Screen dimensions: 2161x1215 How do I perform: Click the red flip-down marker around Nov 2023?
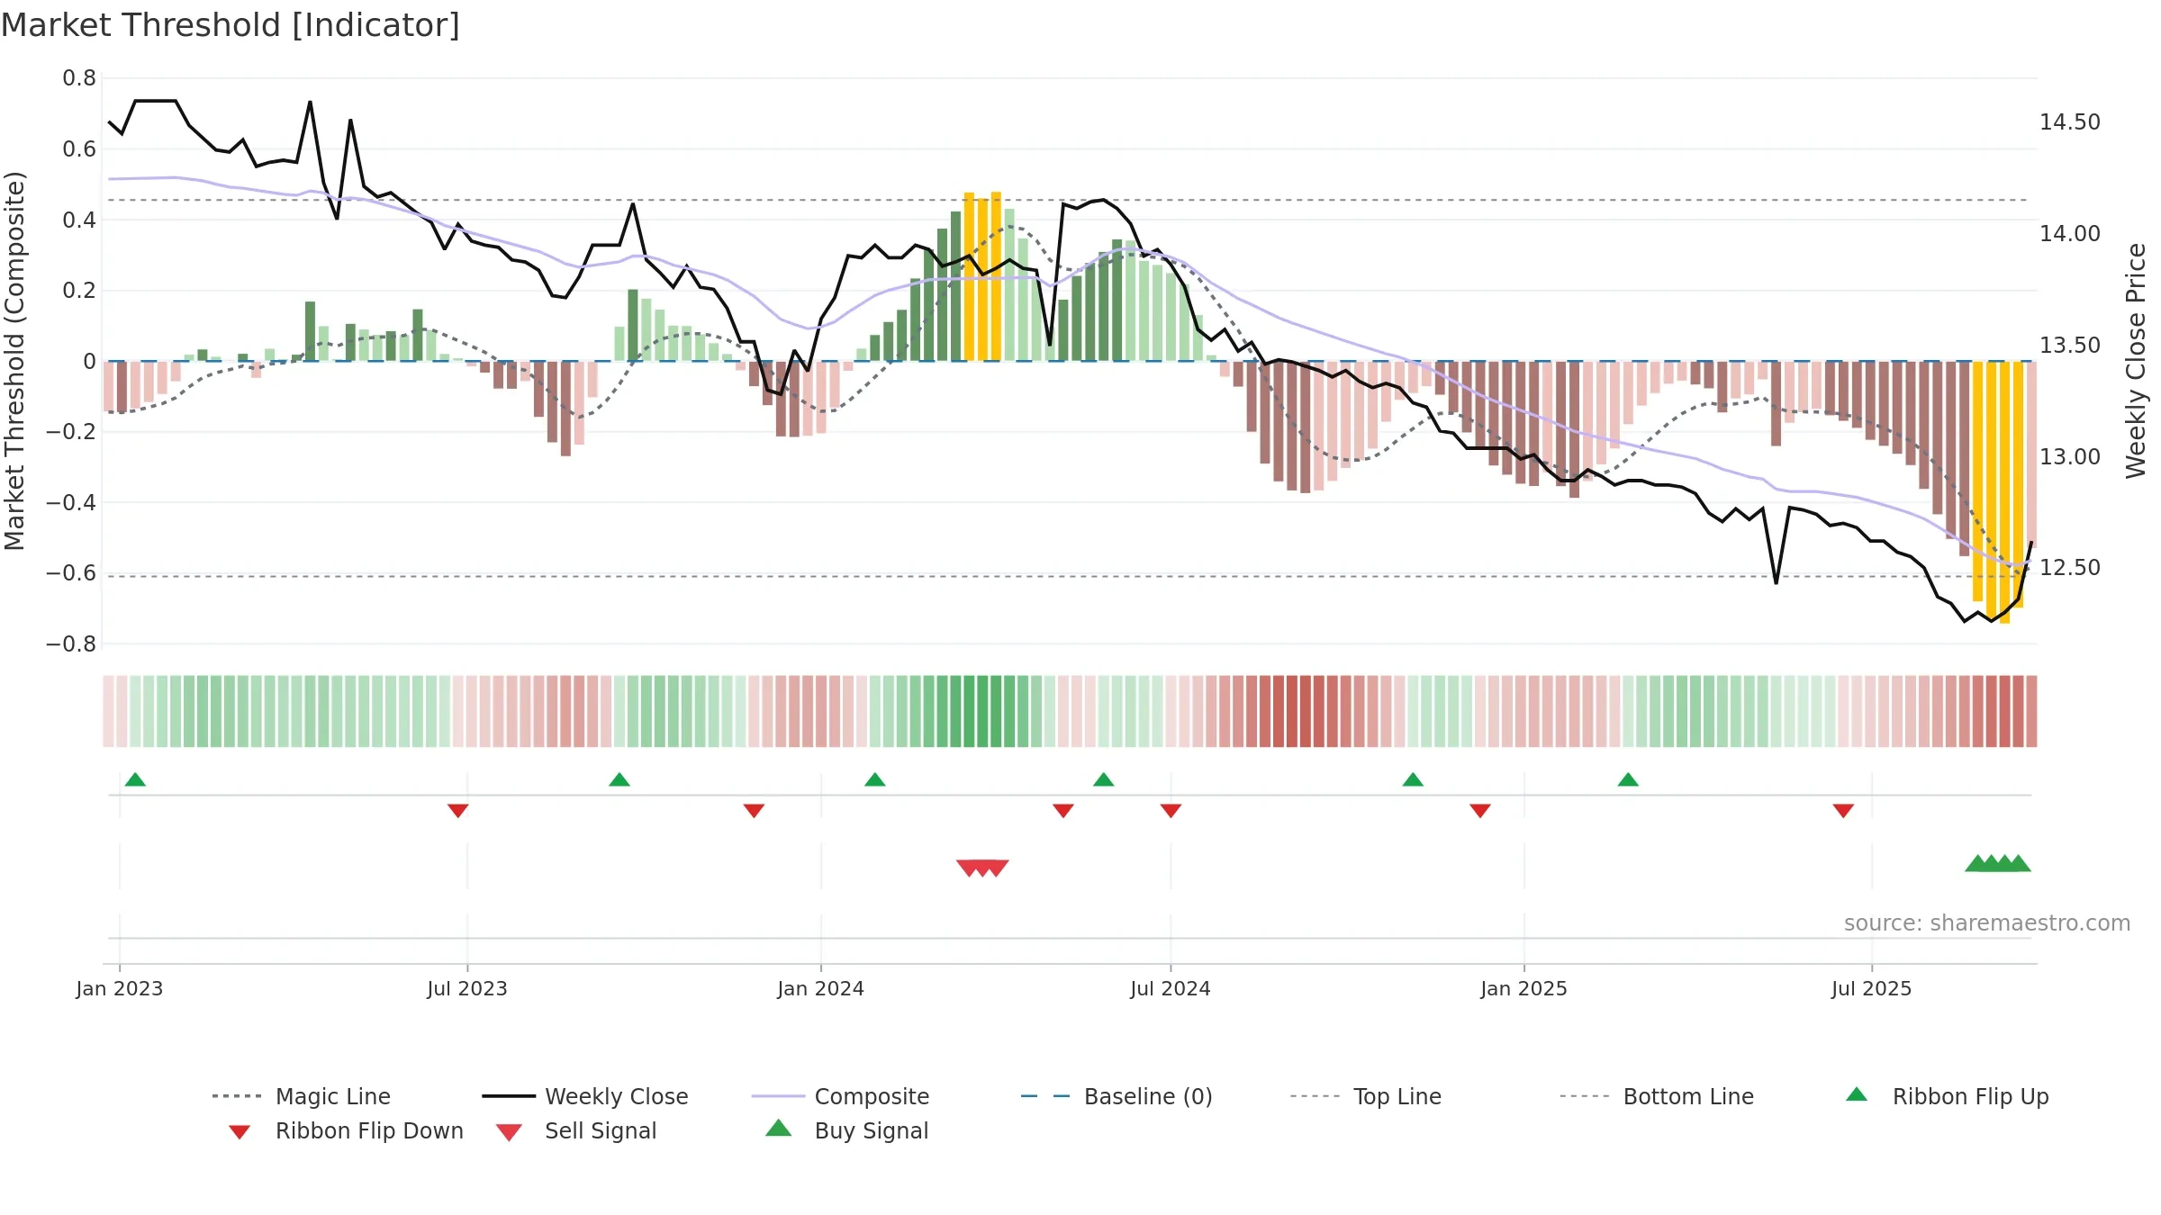pyautogui.click(x=754, y=811)
